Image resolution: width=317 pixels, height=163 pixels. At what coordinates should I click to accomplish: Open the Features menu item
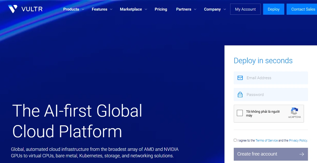click(99, 9)
